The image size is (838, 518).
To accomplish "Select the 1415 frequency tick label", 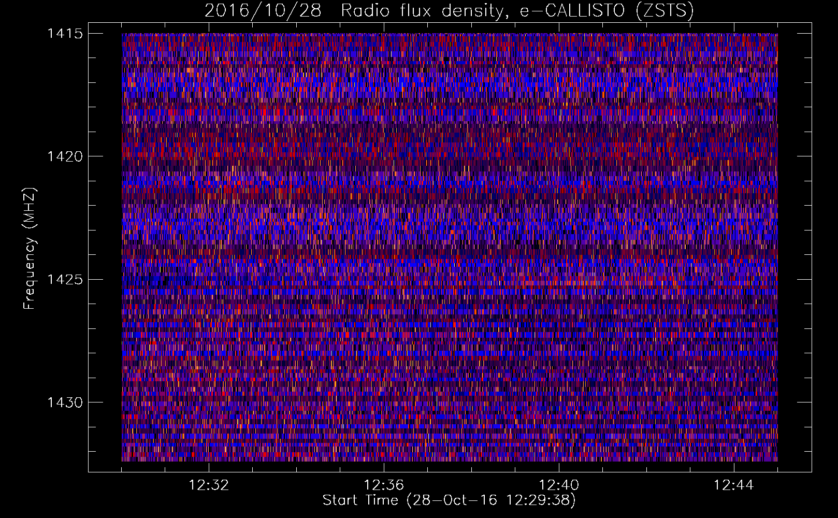I will [65, 34].
